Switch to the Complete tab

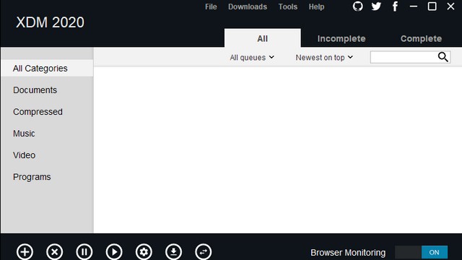tap(421, 38)
